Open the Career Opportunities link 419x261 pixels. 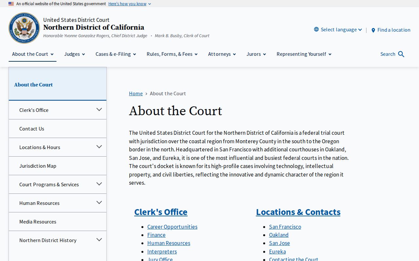172,227
